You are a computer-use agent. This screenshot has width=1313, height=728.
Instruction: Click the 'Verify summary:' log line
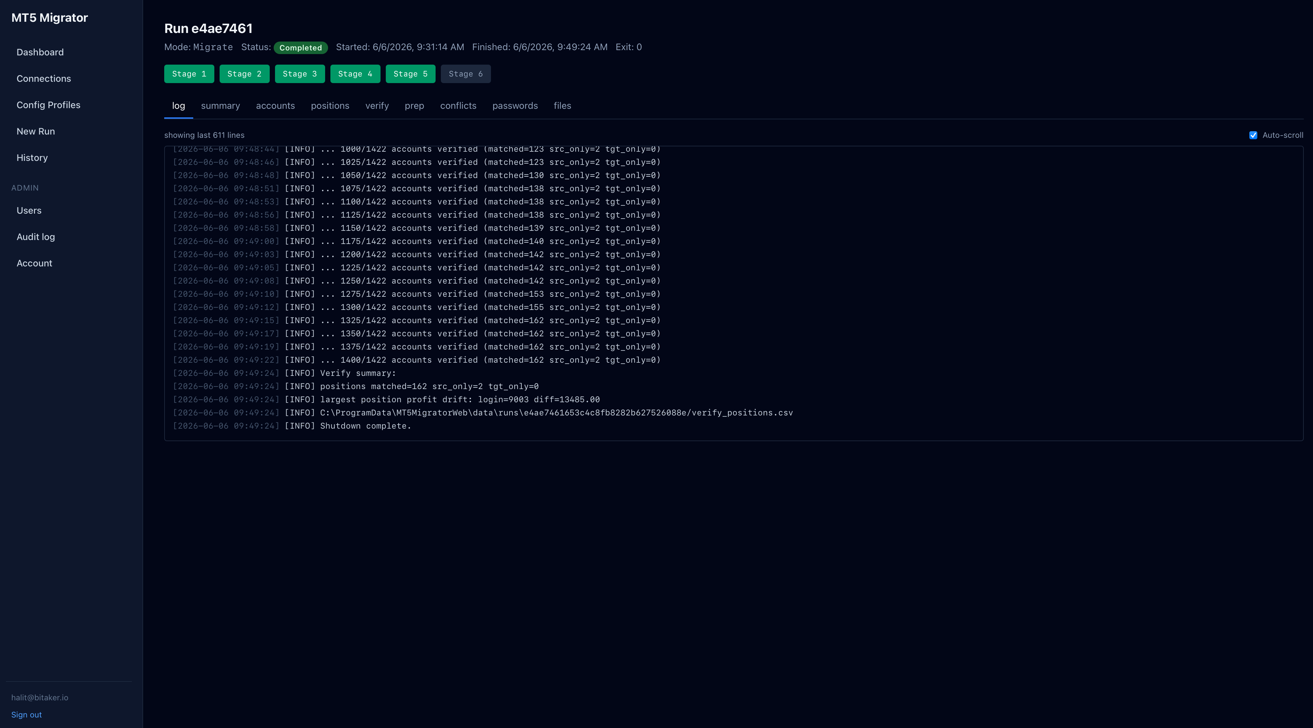pos(285,373)
